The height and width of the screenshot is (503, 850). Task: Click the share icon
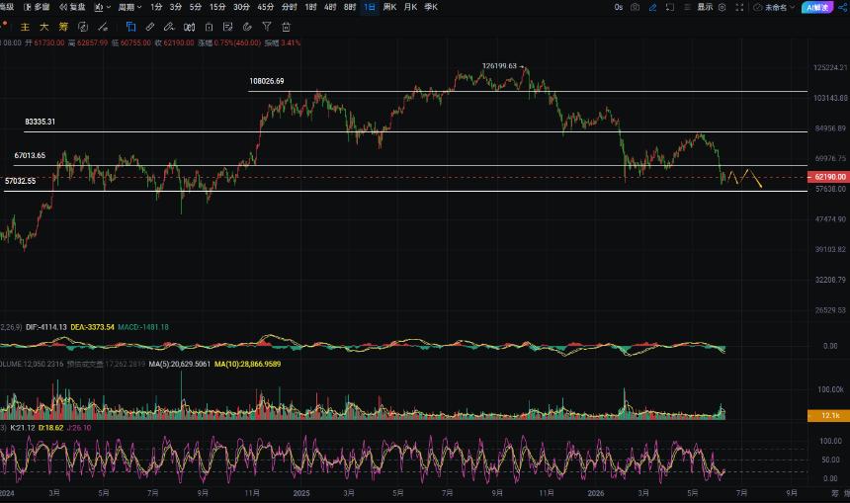click(843, 7)
